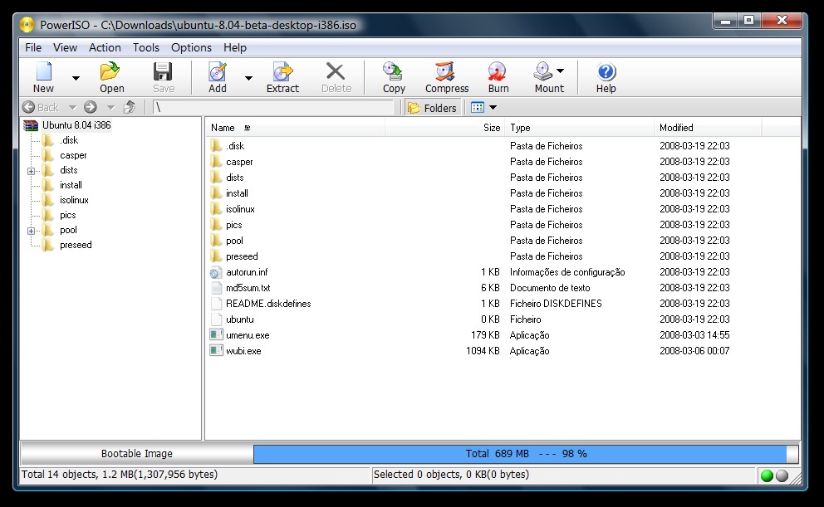Click the Bootable Image status button
Image resolution: width=824 pixels, height=507 pixels.
pos(136,454)
